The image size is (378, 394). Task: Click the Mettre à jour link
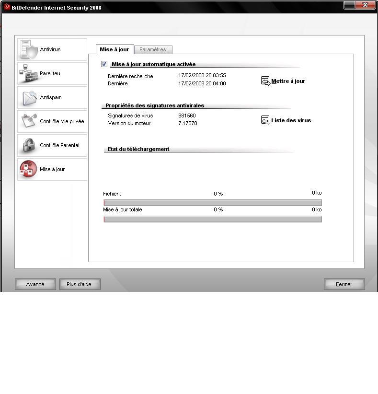[288, 81]
